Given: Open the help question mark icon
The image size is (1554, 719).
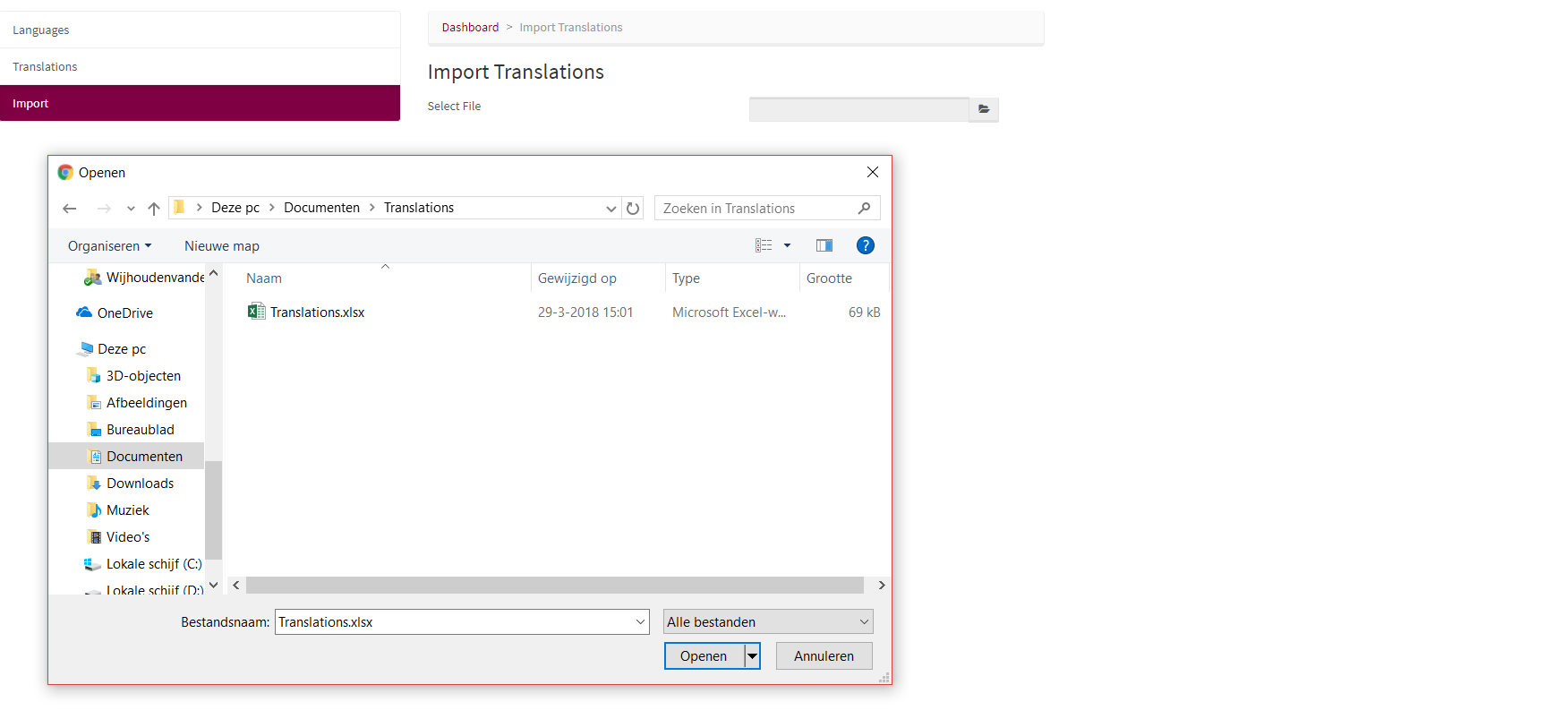Looking at the screenshot, I should pos(865,246).
